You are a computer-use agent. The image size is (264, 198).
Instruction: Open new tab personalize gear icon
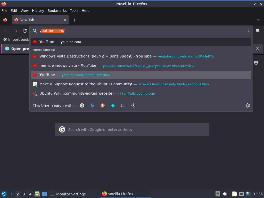coord(256,63)
